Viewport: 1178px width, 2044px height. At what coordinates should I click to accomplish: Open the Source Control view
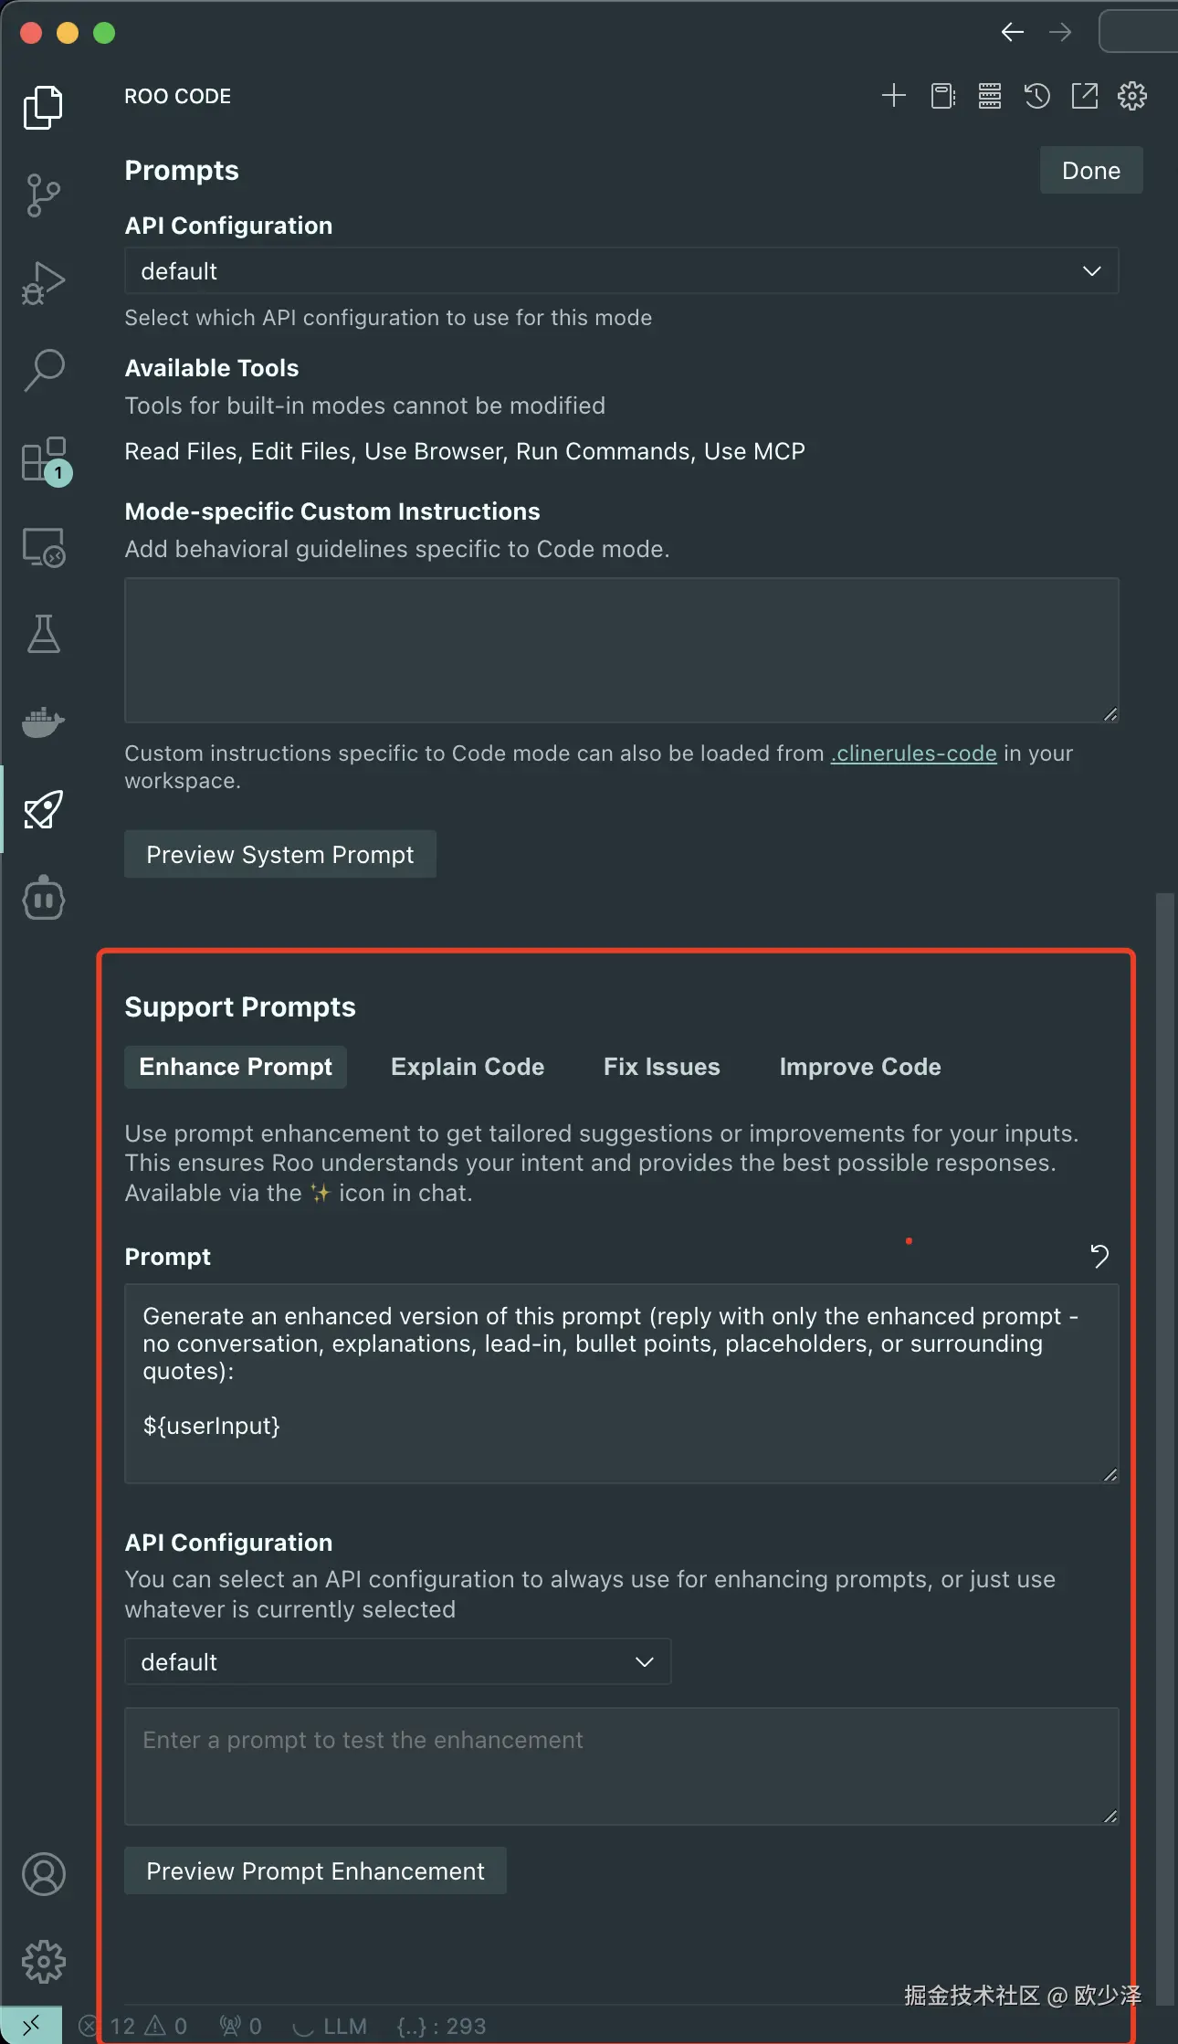pos(43,195)
